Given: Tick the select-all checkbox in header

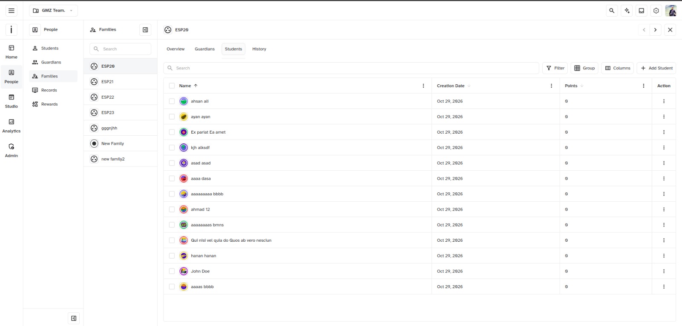Looking at the screenshot, I should (172, 86).
